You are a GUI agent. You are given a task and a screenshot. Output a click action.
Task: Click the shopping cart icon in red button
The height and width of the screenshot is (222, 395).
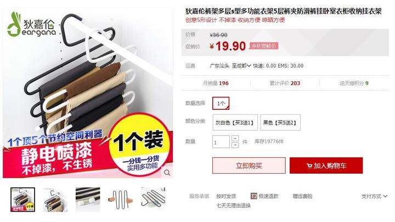[x=309, y=166]
